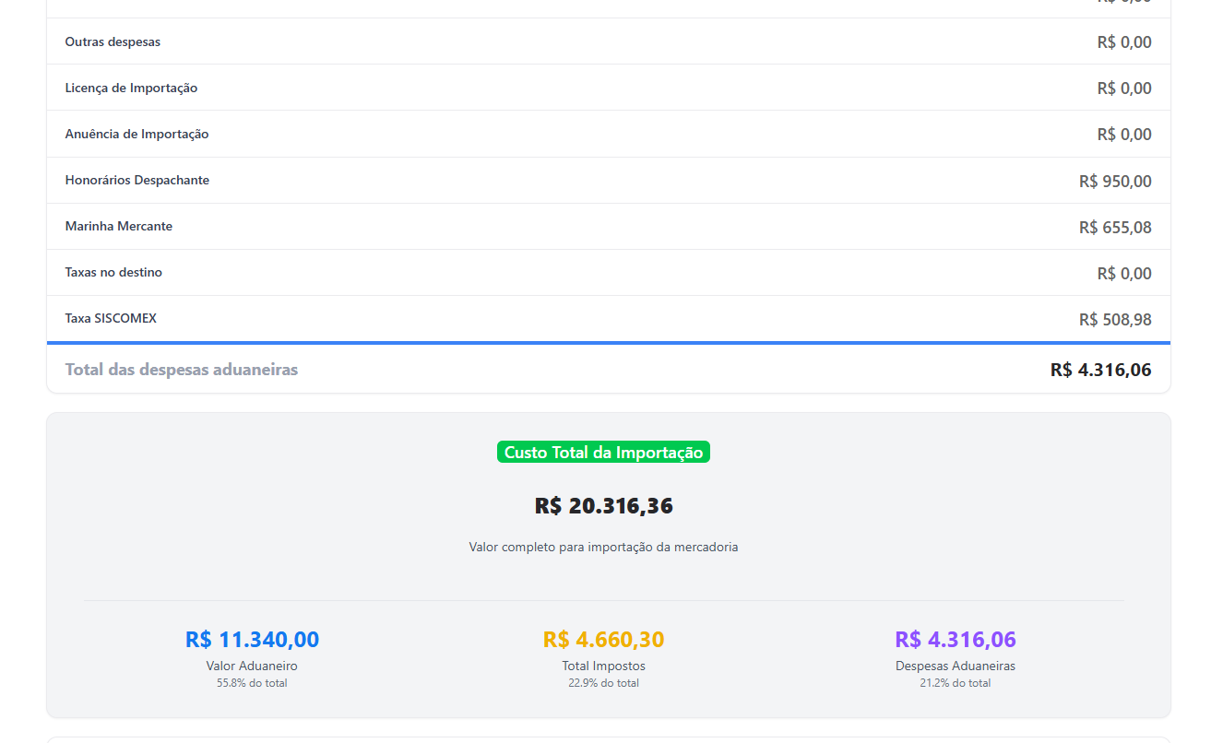Viewport: 1211px width, 743px height.
Task: Click the orange R$ 4.660,30 amount
Action: point(603,640)
